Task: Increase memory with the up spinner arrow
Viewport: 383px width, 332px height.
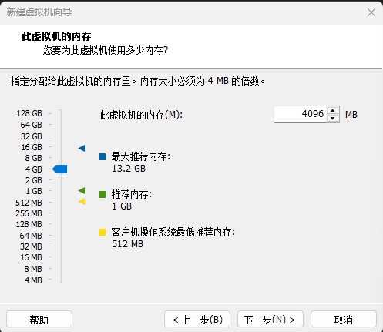Action: point(333,111)
